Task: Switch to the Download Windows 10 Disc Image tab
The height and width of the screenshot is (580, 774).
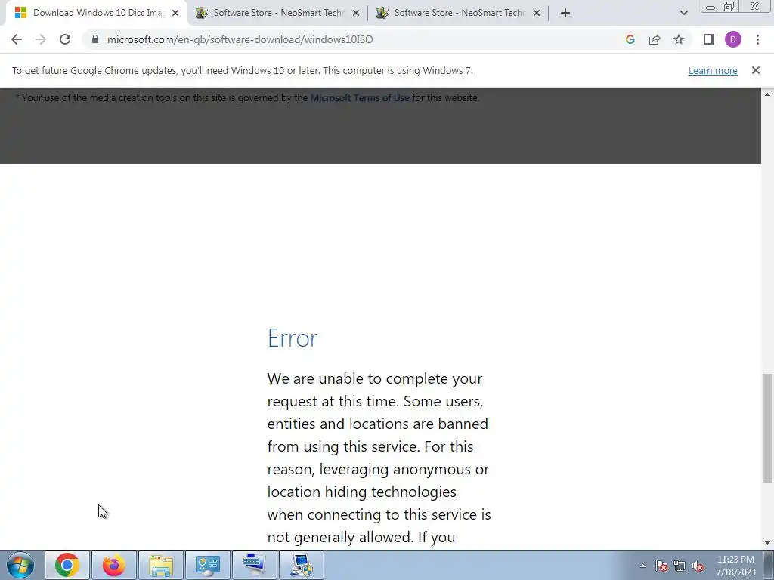Action: coord(96,13)
